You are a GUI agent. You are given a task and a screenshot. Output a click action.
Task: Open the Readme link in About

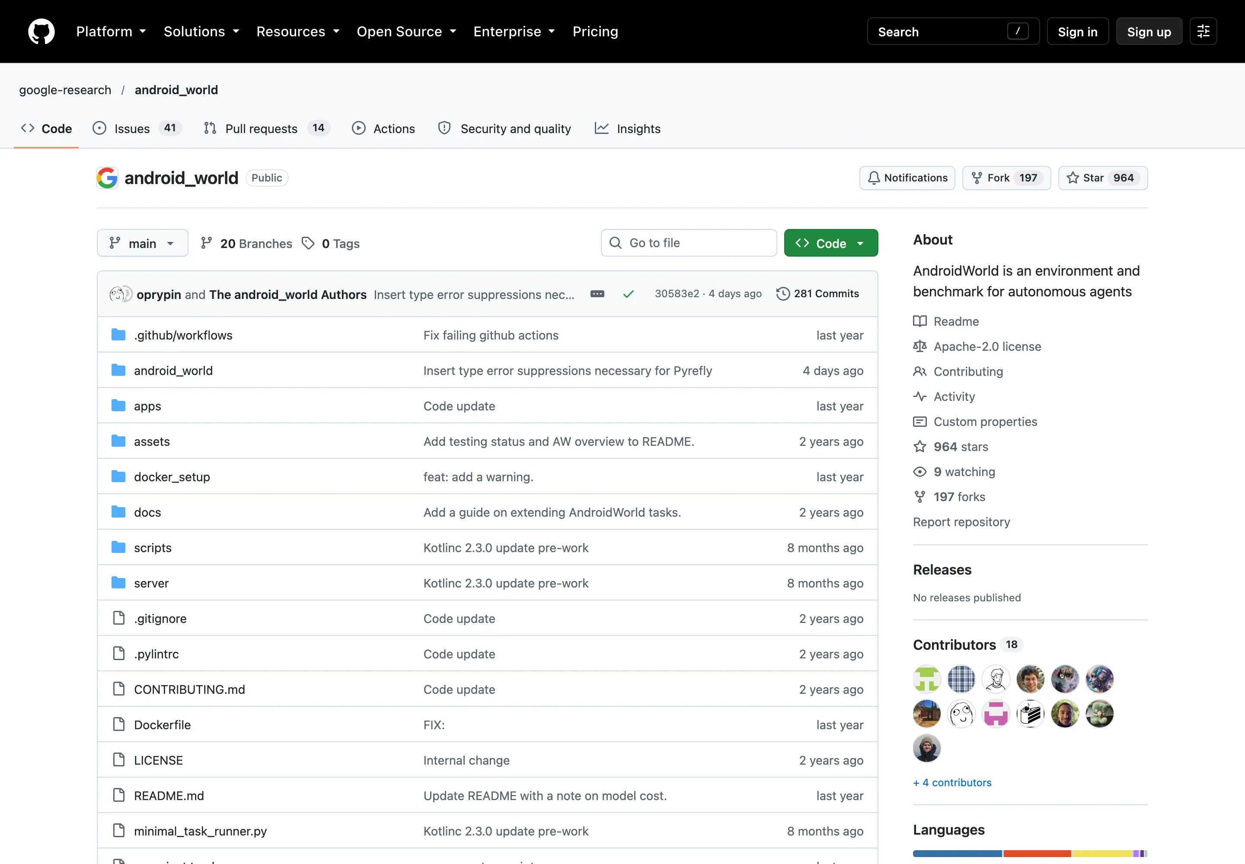(x=946, y=321)
